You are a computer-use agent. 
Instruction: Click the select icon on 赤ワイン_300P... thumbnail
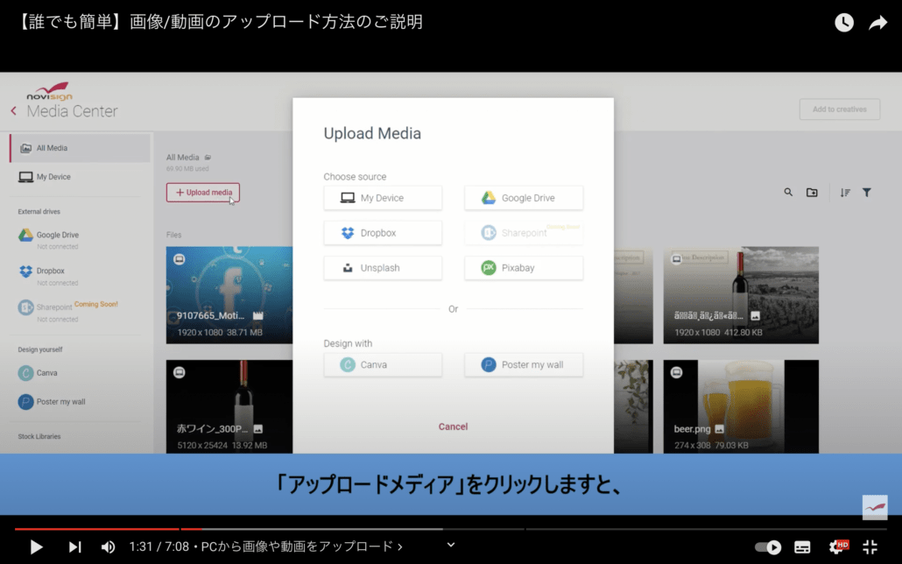coord(180,373)
